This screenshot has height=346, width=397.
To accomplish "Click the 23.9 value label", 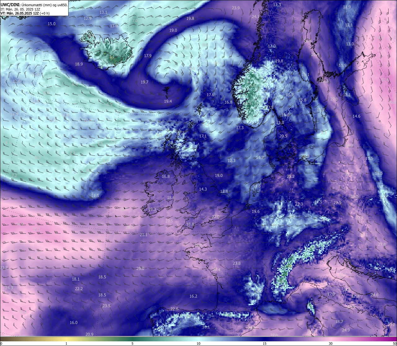I will tap(236, 8).
